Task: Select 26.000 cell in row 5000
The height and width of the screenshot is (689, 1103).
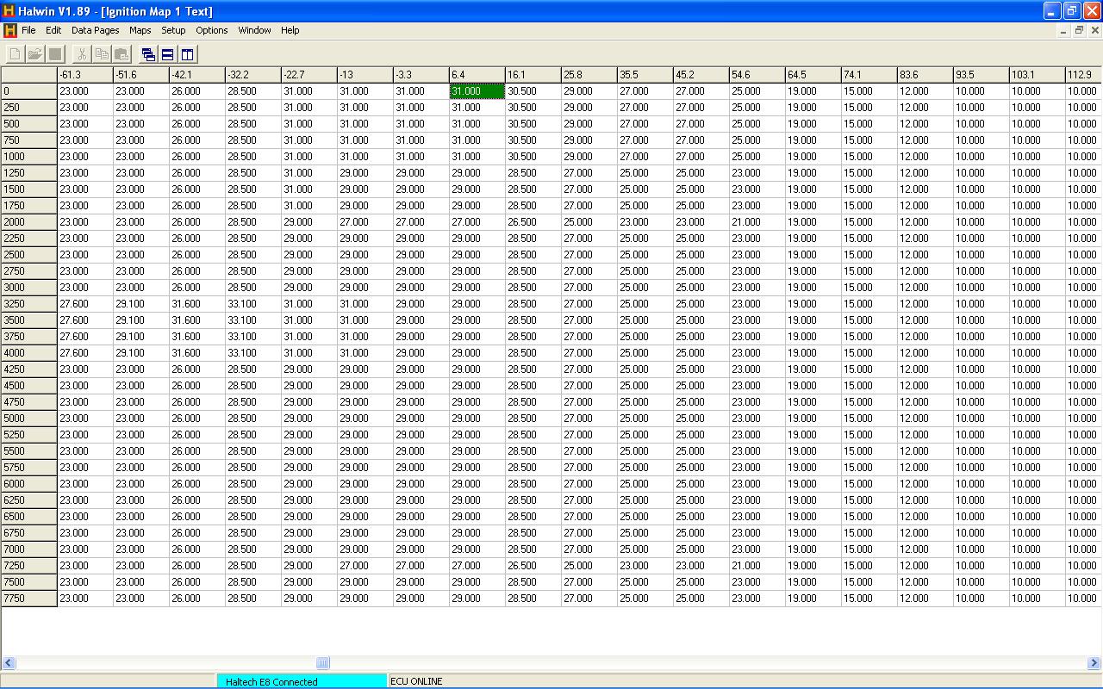Action: click(x=197, y=419)
